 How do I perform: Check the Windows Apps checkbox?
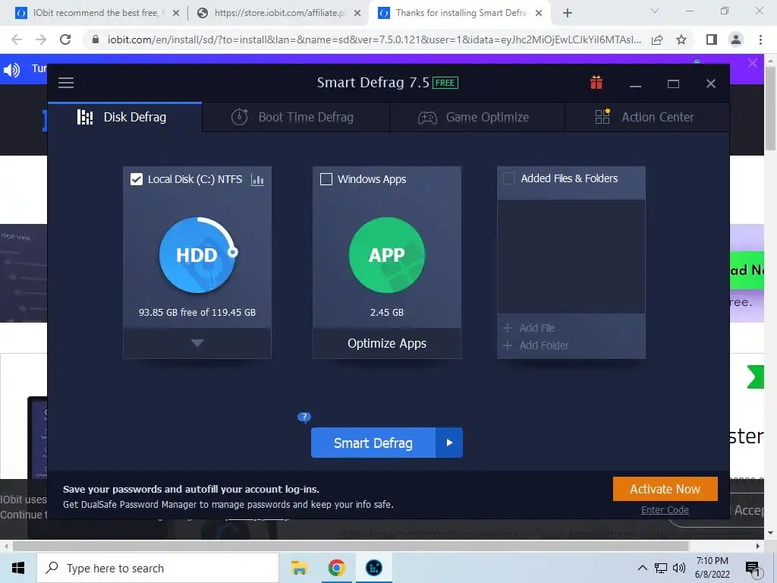pyautogui.click(x=326, y=179)
